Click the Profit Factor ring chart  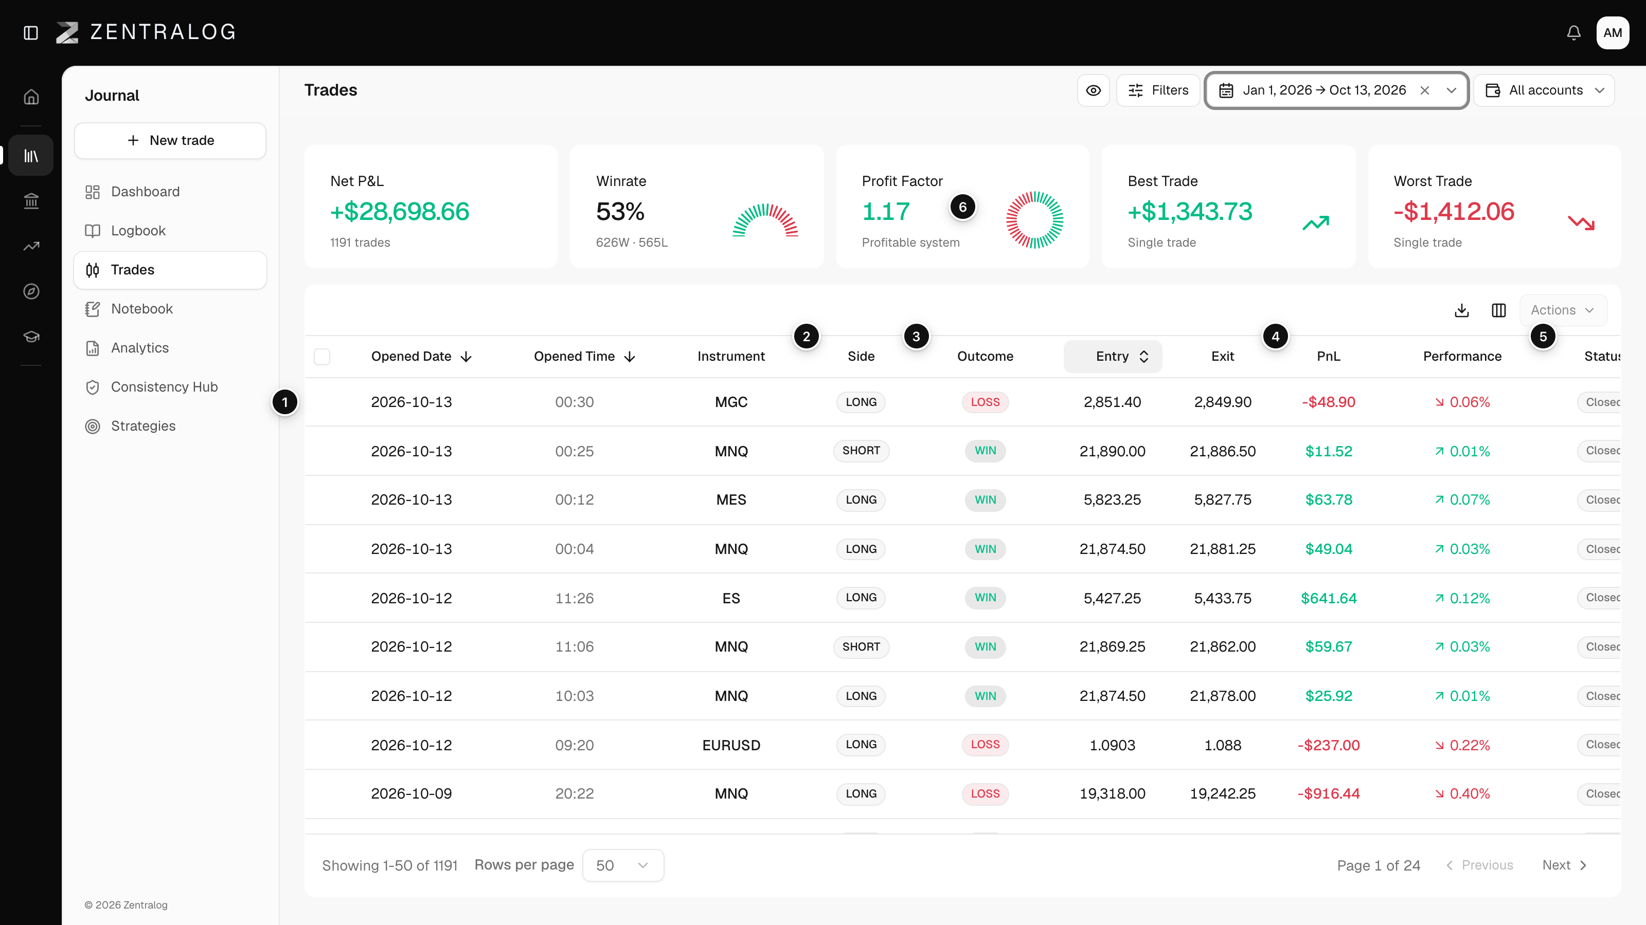click(1034, 219)
